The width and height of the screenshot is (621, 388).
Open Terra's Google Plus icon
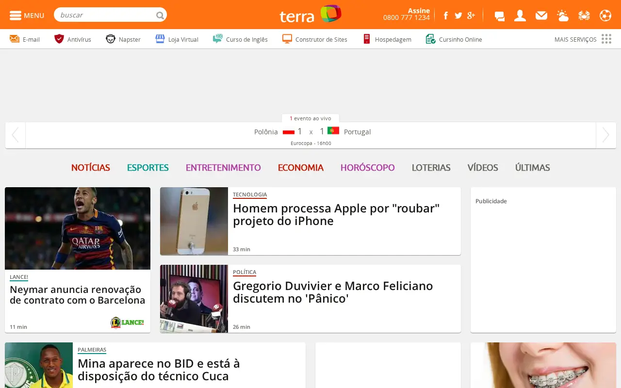click(471, 16)
